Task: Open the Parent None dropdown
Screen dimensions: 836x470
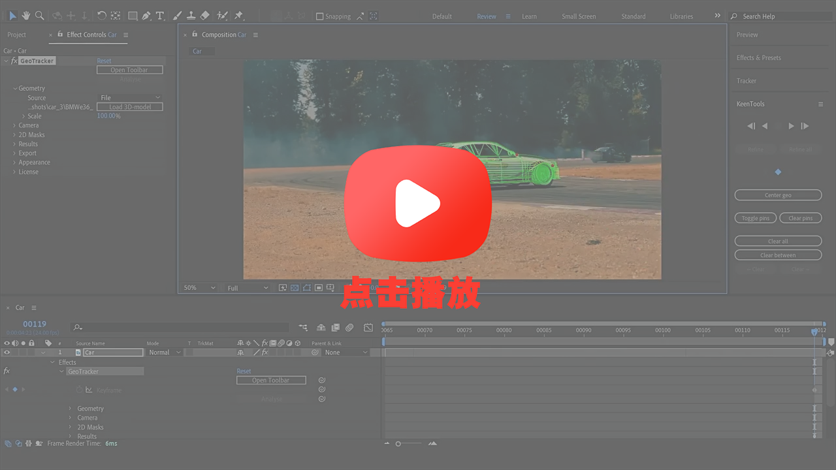Action: [x=346, y=352]
